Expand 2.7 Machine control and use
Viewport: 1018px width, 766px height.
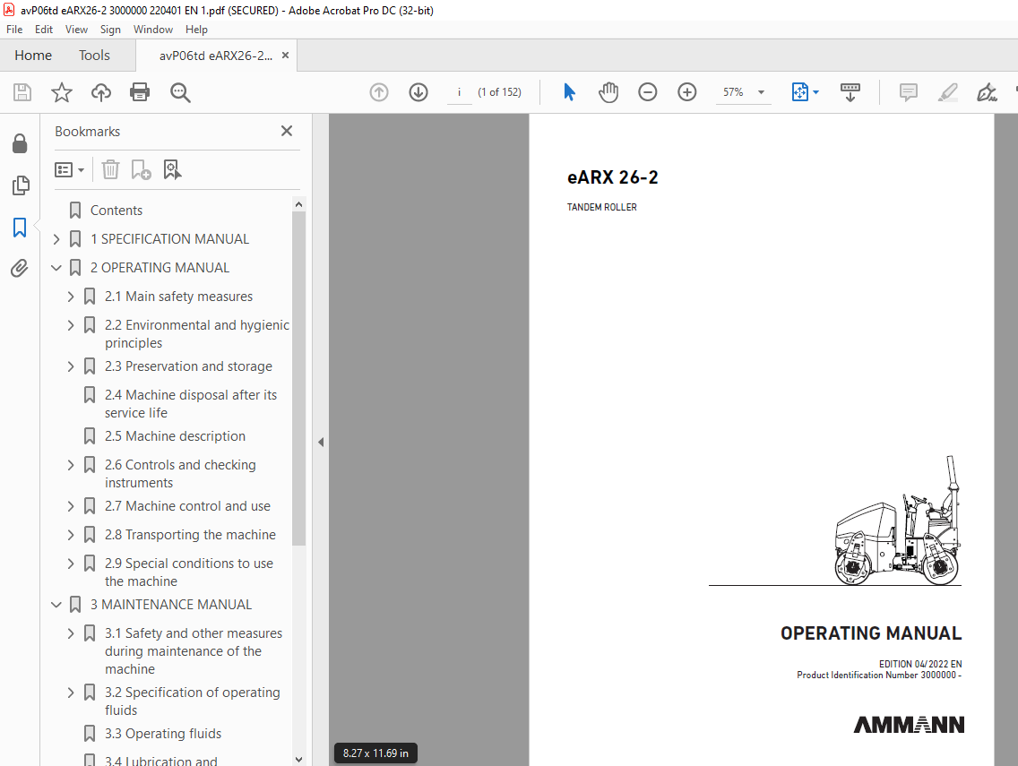coord(71,505)
